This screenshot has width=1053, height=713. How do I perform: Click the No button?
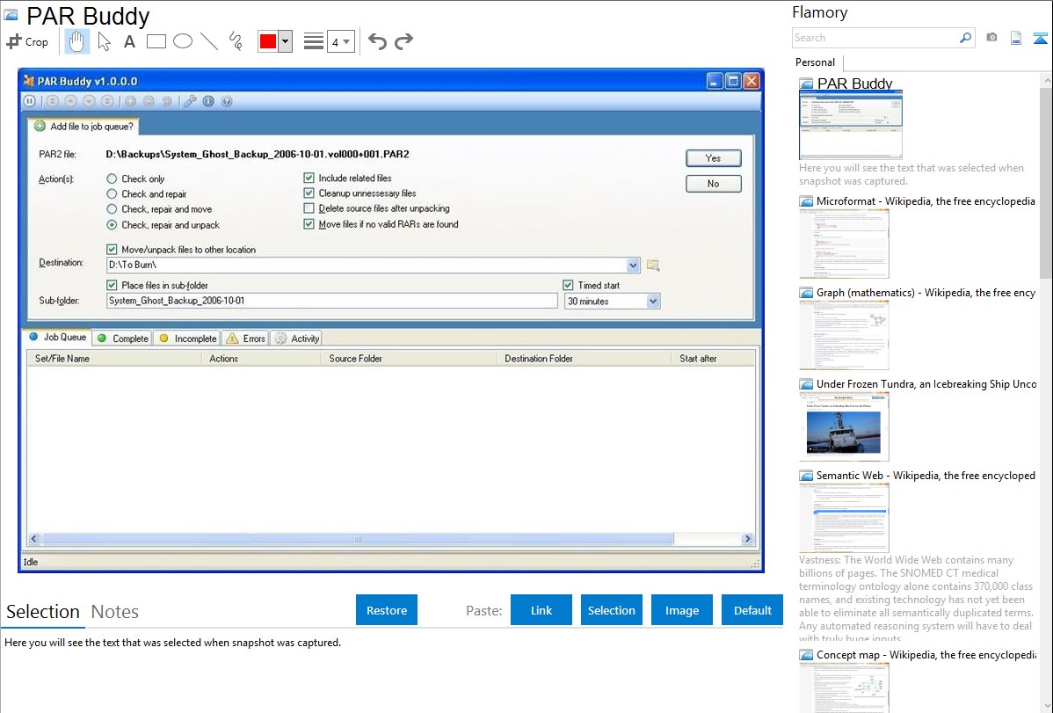click(x=713, y=184)
